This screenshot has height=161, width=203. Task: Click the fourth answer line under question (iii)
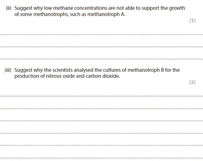(101, 133)
